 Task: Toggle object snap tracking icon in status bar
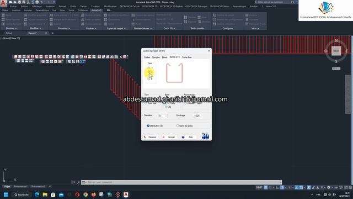tap(297, 187)
